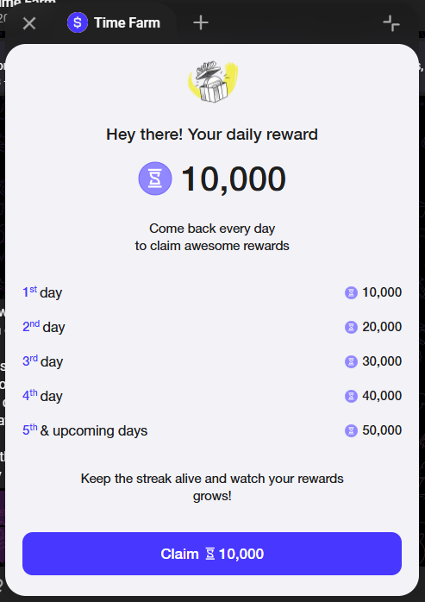This screenshot has width=425, height=602.
Task: Collapse the window with the minimize-arrows icon
Action: coord(391,23)
